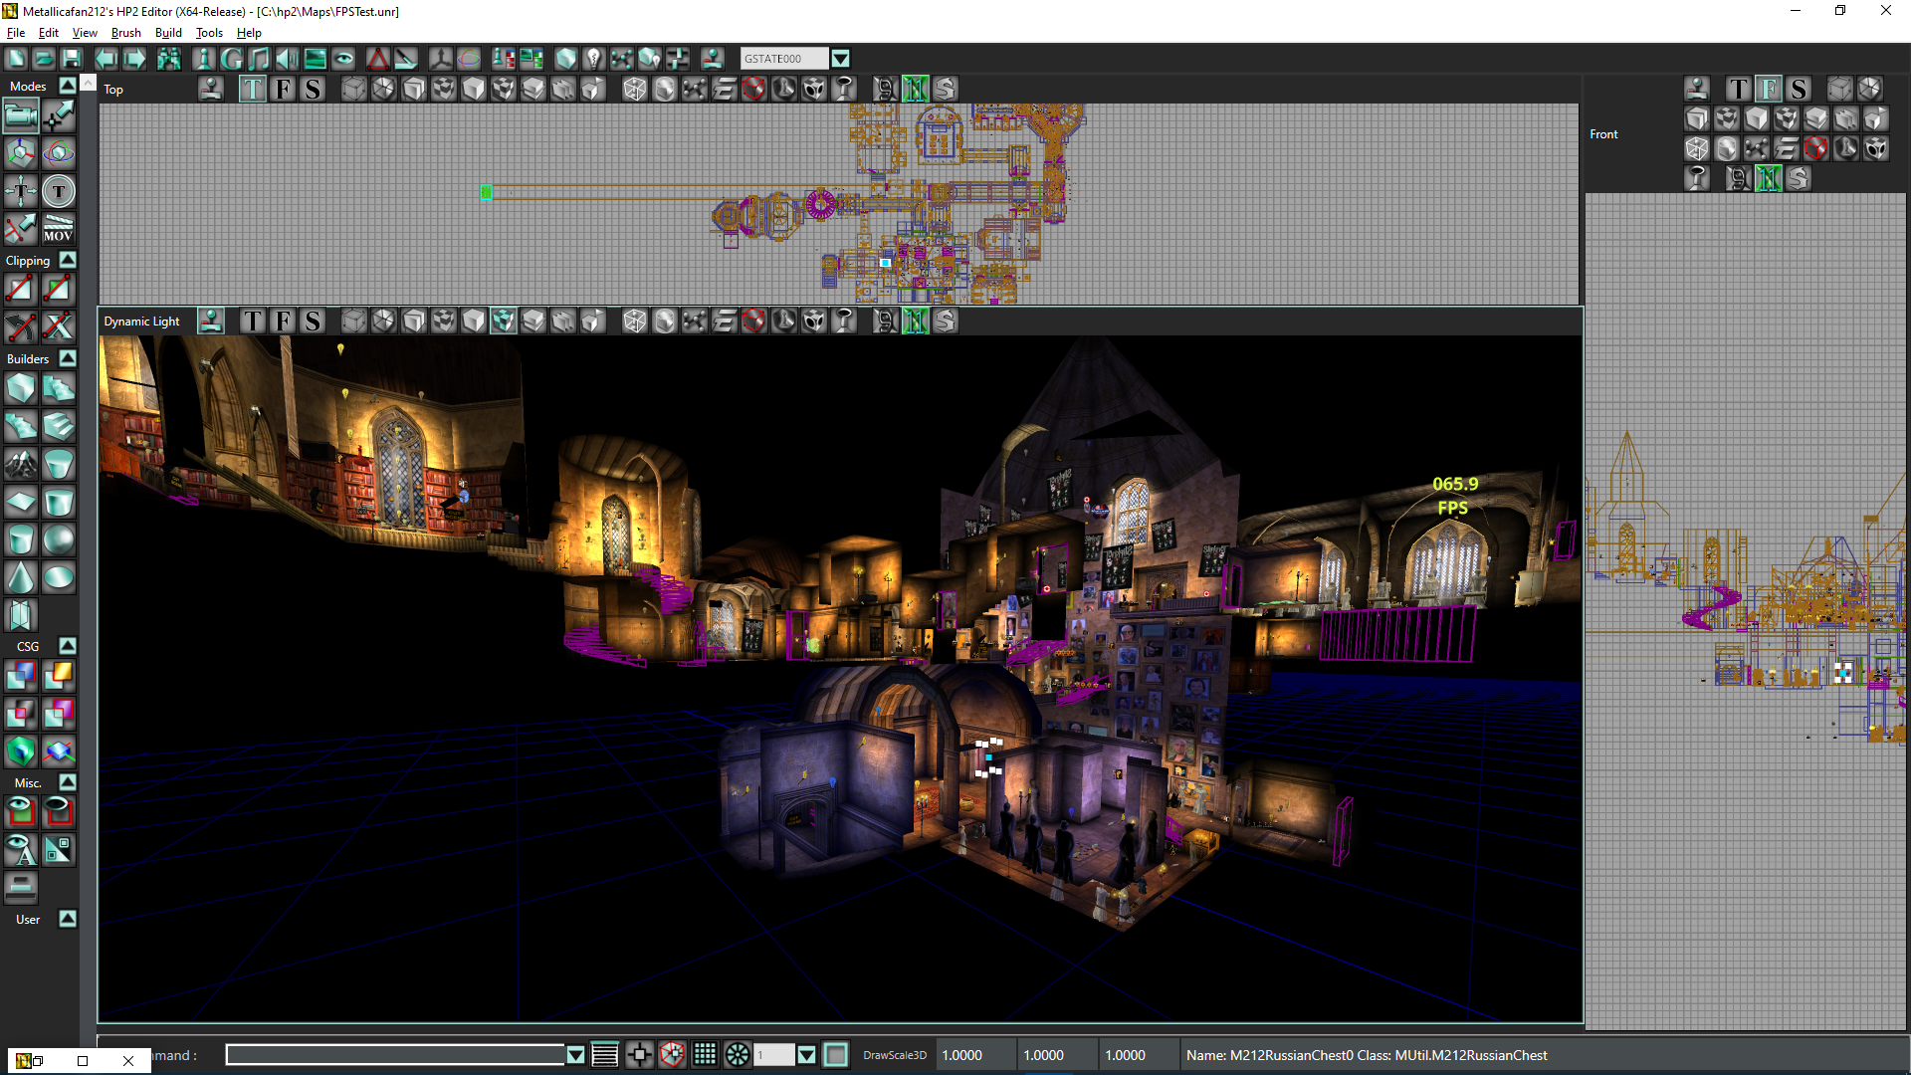Screen dimensions: 1911x1075
Task: Dismiss the small popup window at bottom left
Action: coord(127,1061)
